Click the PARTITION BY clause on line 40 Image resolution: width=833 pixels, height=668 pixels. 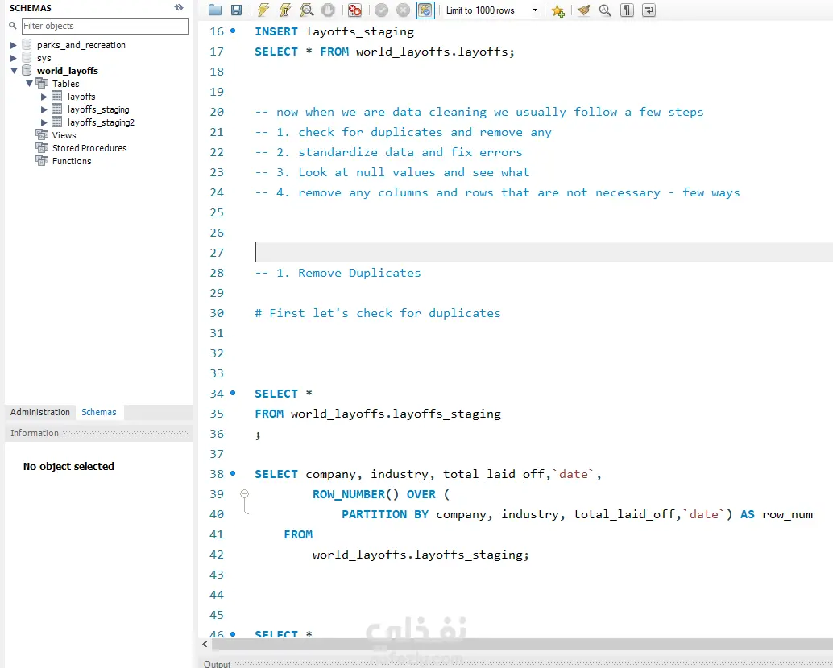[x=385, y=514]
